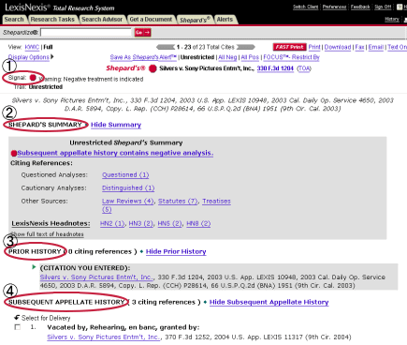This screenshot has height=345, width=407.
Task: Show full text of headnotes
Action: (47, 234)
